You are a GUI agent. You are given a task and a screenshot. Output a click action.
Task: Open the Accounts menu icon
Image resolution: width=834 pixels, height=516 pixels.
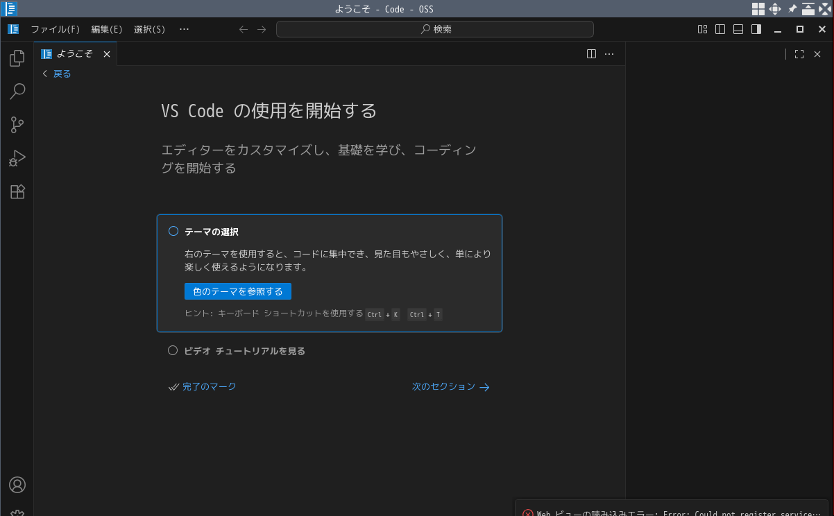click(17, 485)
